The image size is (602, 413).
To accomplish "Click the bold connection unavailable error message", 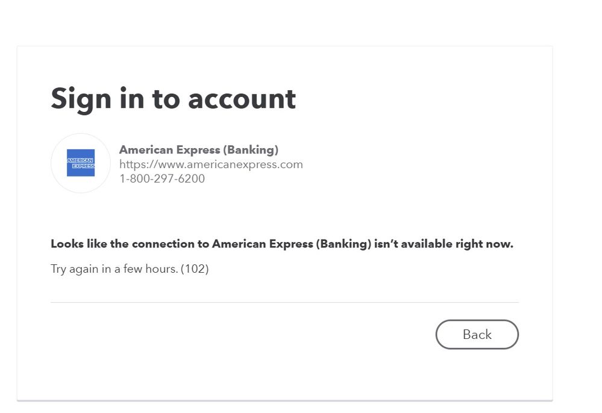I will (281, 244).
